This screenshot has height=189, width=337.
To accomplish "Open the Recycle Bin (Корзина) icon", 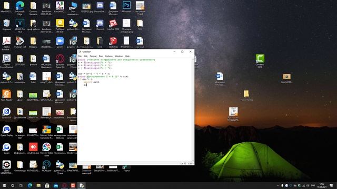I will point(6,25).
